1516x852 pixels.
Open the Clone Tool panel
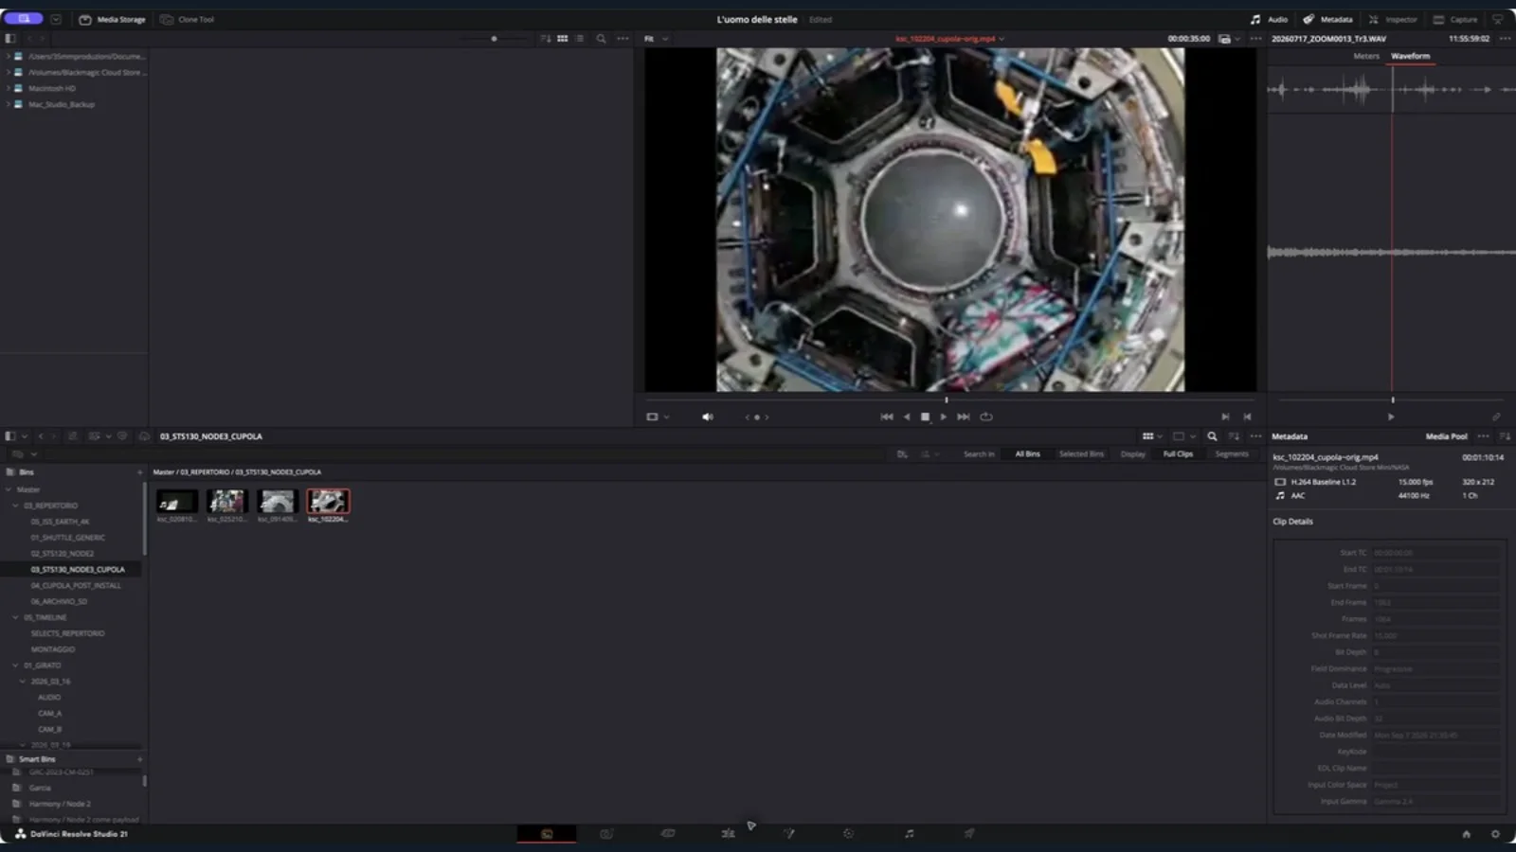tap(187, 19)
